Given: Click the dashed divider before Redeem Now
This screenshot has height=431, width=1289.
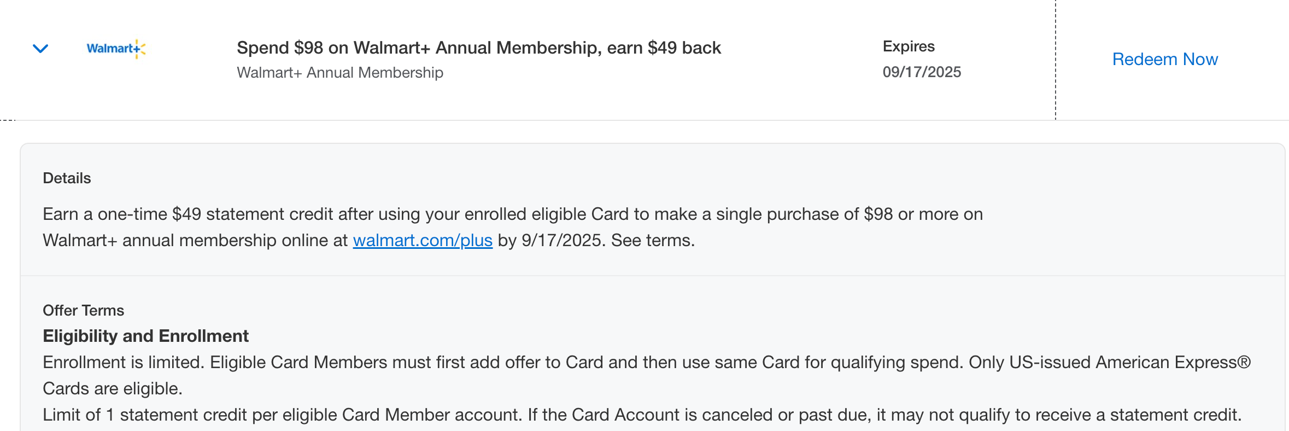Looking at the screenshot, I should pyautogui.click(x=1055, y=59).
